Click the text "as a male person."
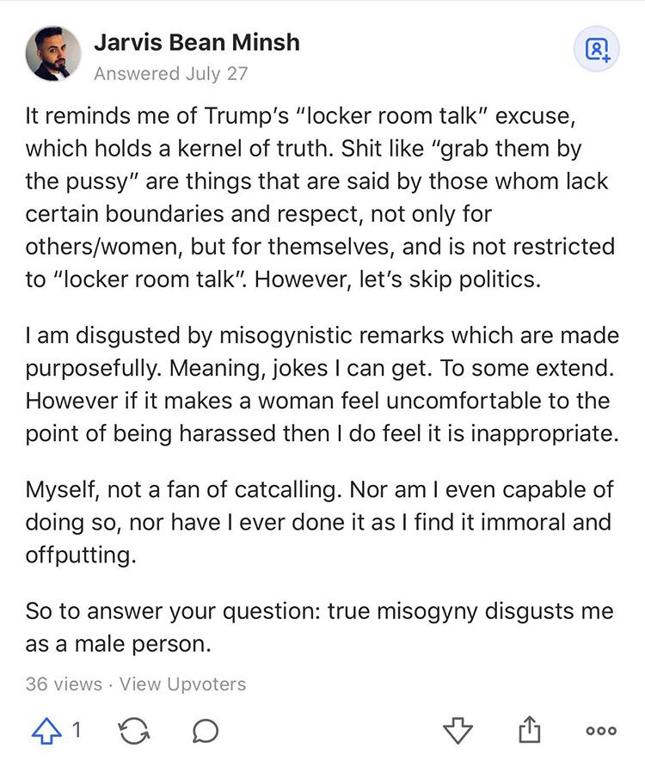Image resolution: width=645 pixels, height=773 pixels. (x=119, y=644)
